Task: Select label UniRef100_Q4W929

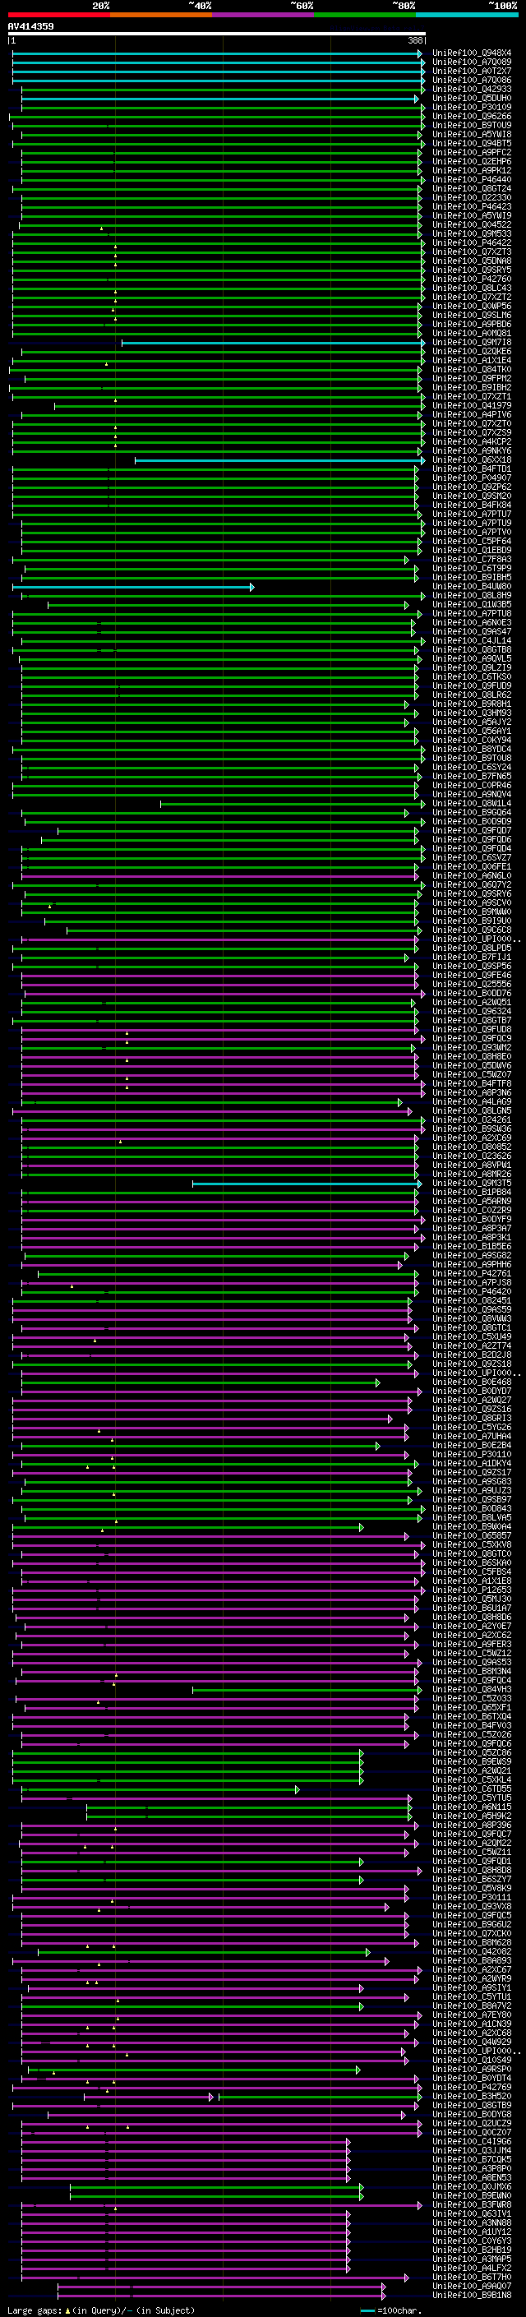Action: 472,2042
